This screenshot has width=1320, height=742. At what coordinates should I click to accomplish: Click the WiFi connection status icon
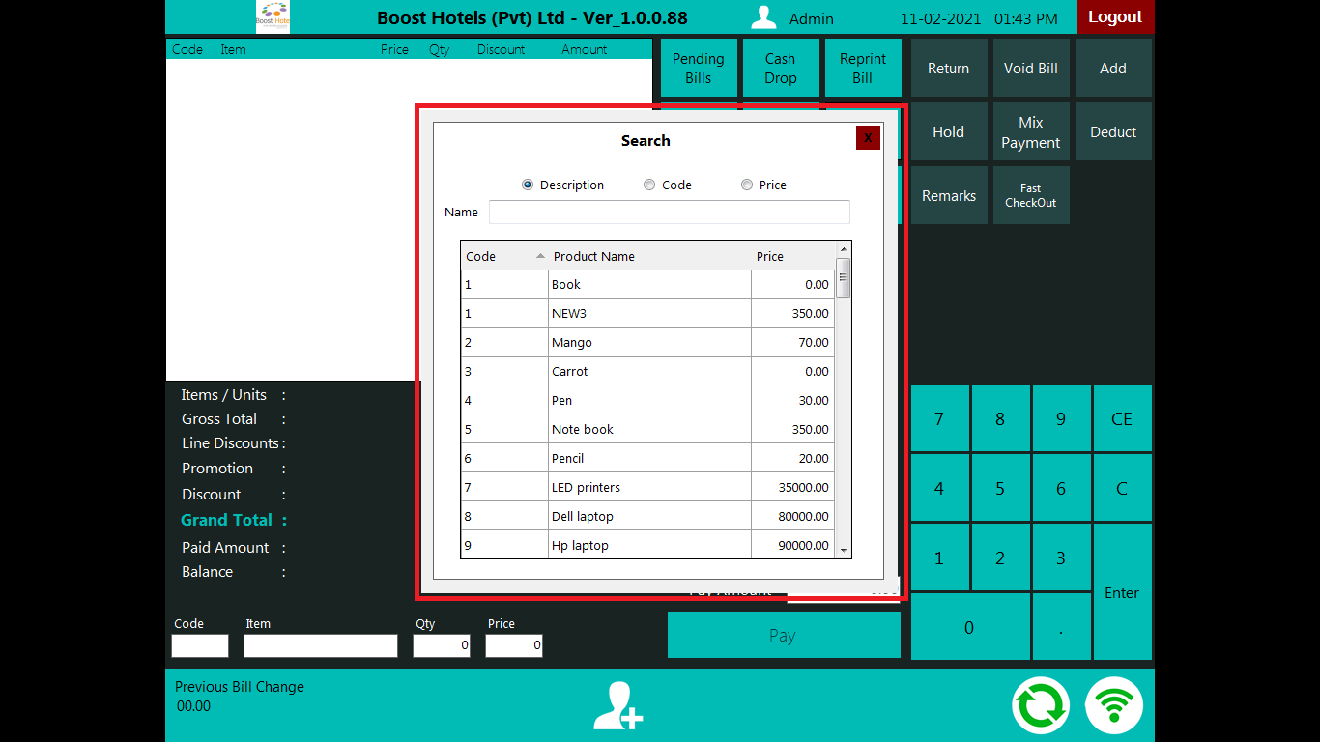pyautogui.click(x=1114, y=706)
